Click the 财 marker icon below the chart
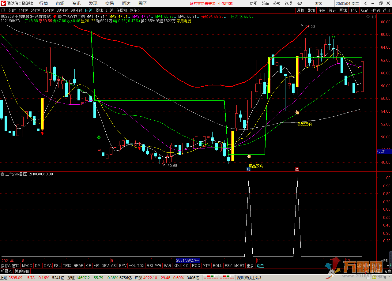 [x=248, y=169]
